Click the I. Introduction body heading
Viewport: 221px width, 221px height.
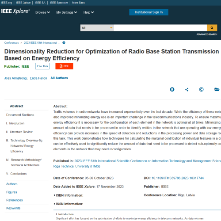pyautogui.click(x=65, y=214)
